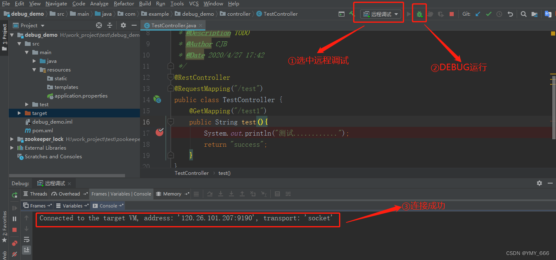Open pom.xml in the project tree
556x260 pixels.
click(x=42, y=131)
